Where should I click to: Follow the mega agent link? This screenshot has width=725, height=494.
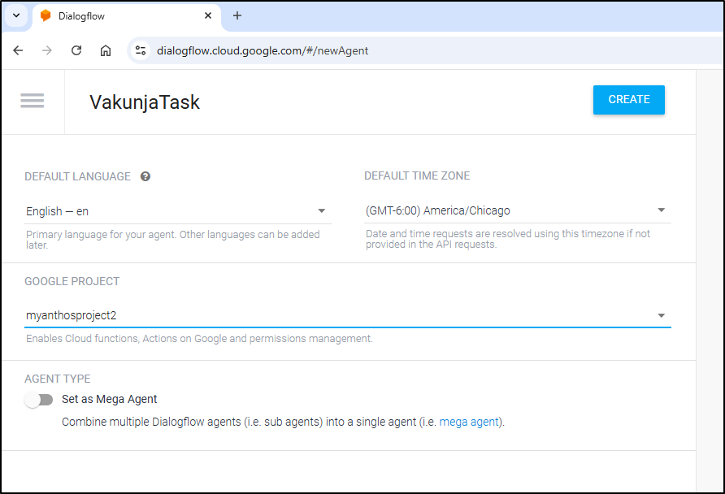(x=469, y=422)
